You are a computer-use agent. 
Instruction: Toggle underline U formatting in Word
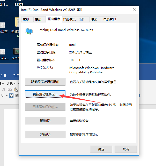pos(3,96)
